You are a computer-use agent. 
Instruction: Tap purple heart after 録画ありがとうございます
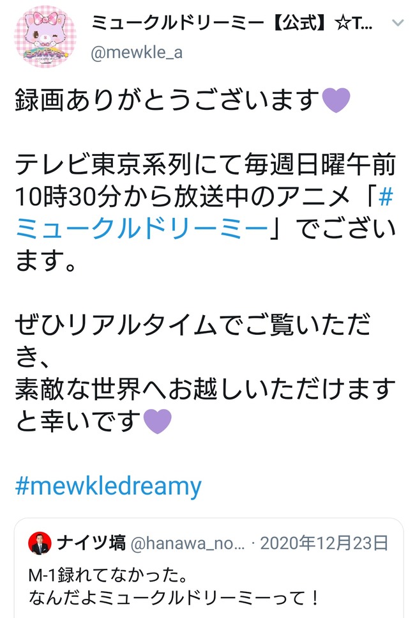(x=336, y=100)
